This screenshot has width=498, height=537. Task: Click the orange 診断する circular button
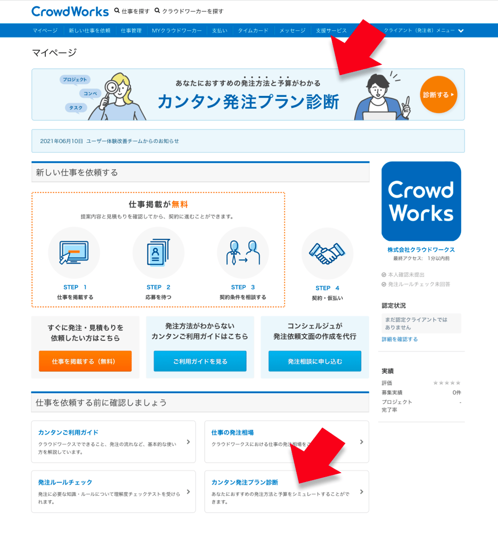point(438,95)
